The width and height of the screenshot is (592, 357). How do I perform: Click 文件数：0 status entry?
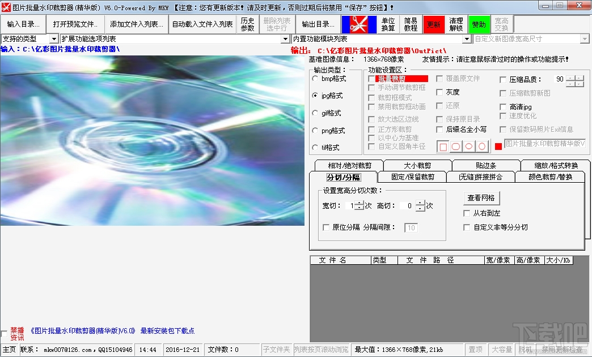tap(223, 350)
